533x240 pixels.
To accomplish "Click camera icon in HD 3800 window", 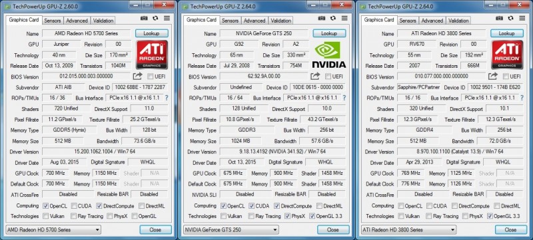I will click(x=499, y=19).
